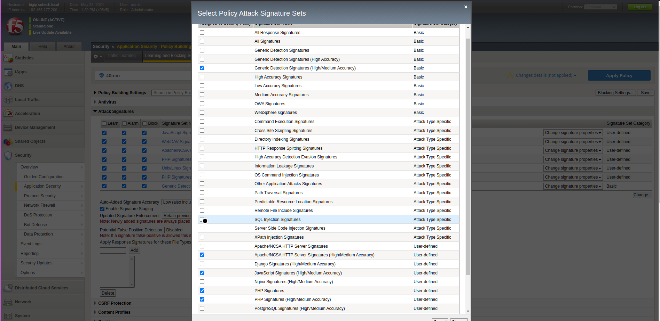Open the Statistics sidebar icon

point(8,58)
